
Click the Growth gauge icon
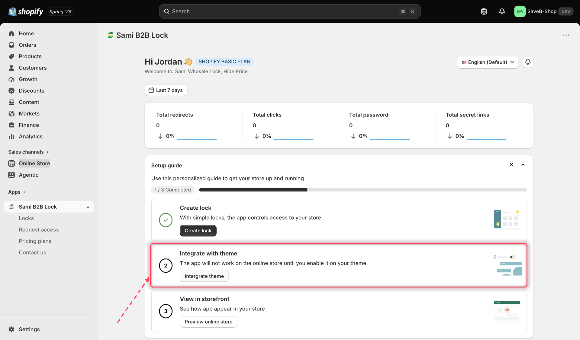click(x=11, y=79)
